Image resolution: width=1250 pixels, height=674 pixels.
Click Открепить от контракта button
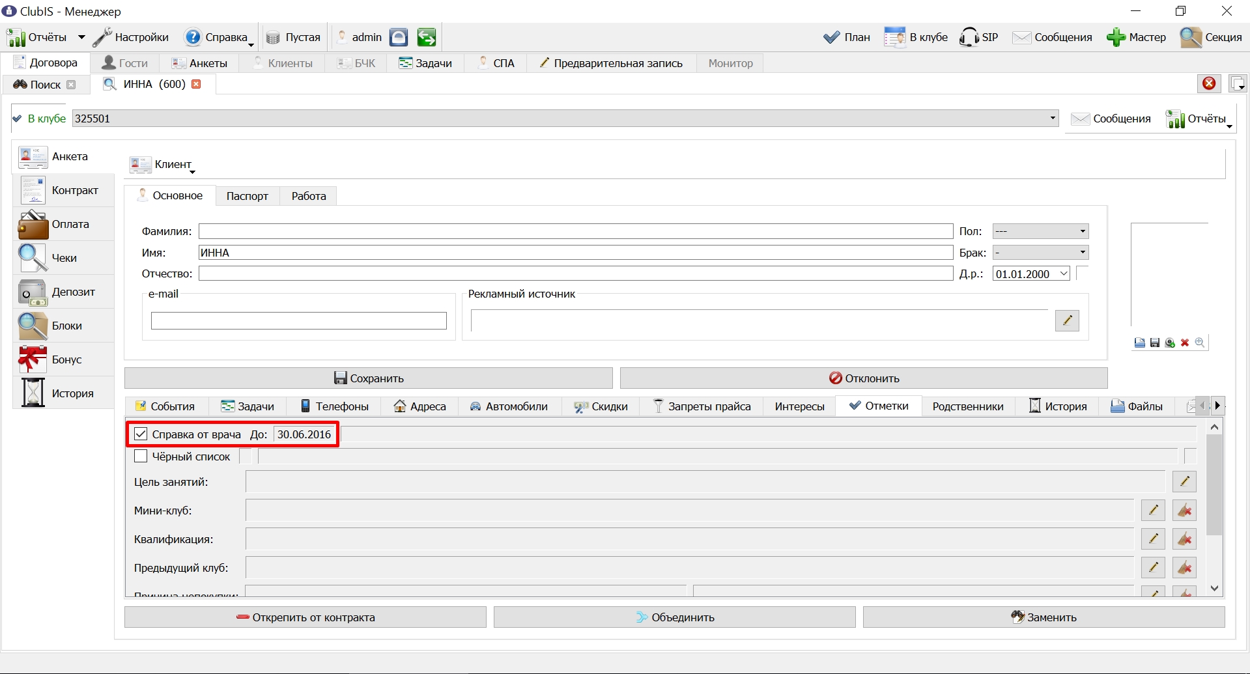(305, 617)
